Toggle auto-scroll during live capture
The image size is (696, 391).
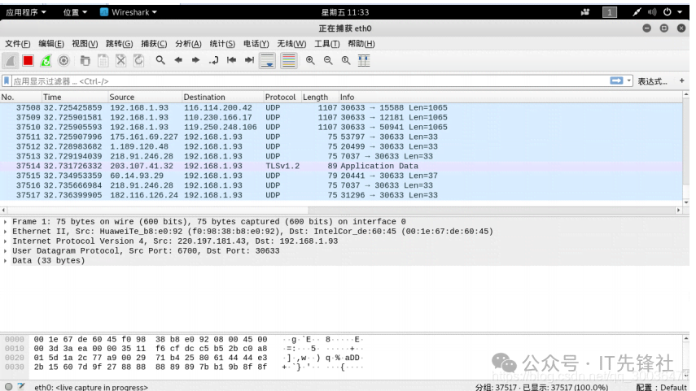(267, 60)
